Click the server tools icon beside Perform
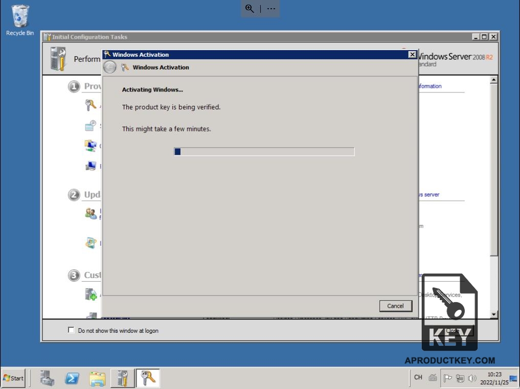The height and width of the screenshot is (389, 520). [x=58, y=59]
